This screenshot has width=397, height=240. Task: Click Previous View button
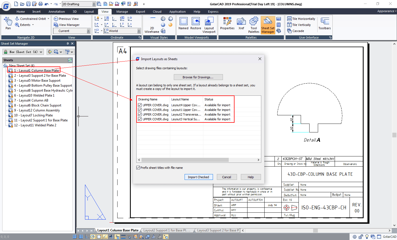(66, 19)
